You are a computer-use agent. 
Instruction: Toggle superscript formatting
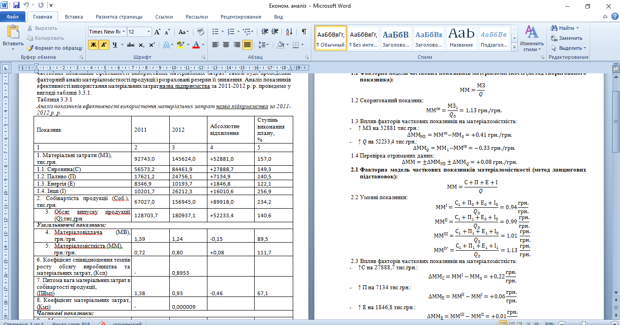pos(152,45)
